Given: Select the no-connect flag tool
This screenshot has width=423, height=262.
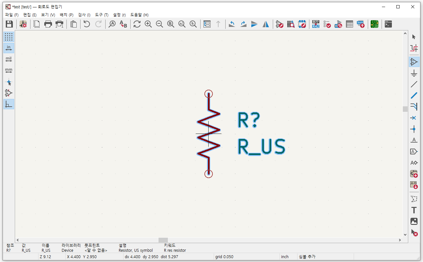Looking at the screenshot, I should [x=414, y=118].
